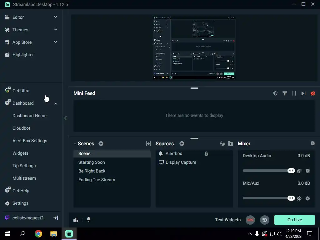Open notifications with the bell icon

tap(88, 219)
